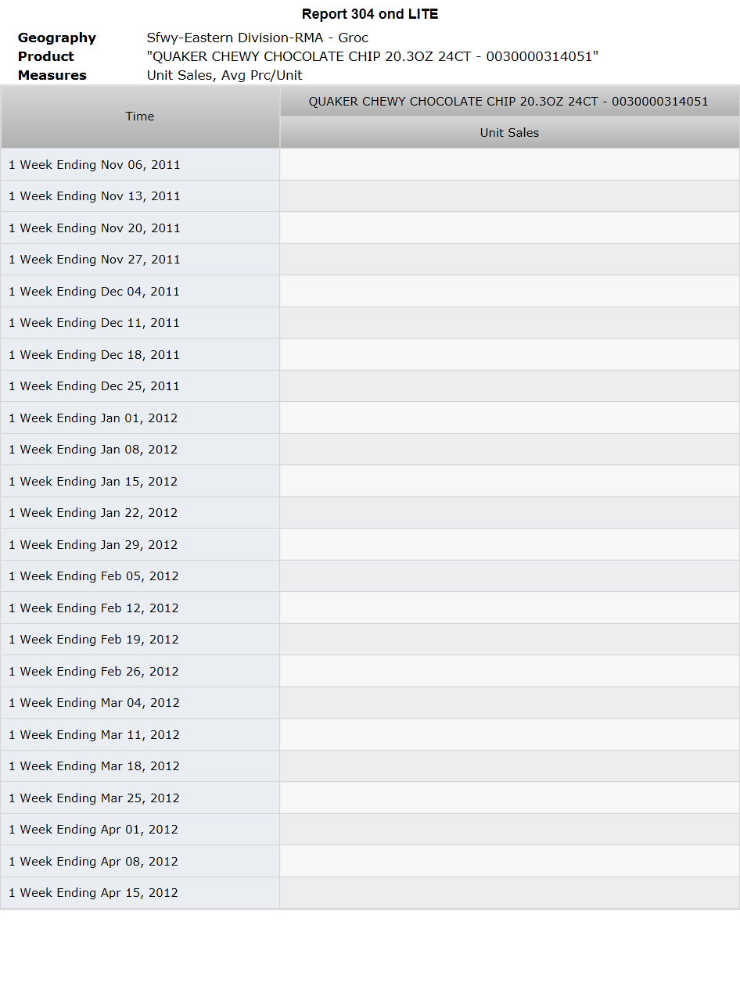Select the Week Ending Mar 25, 2012 row
740x1004 pixels.
(370, 798)
